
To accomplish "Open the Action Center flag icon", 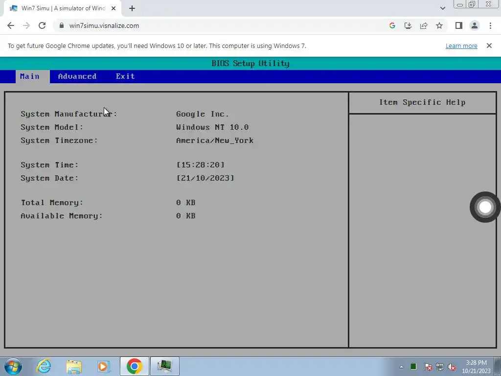I will pyautogui.click(x=428, y=367).
